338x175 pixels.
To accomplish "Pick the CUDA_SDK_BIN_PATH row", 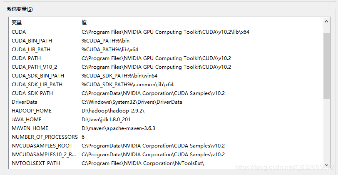I will point(38,76).
